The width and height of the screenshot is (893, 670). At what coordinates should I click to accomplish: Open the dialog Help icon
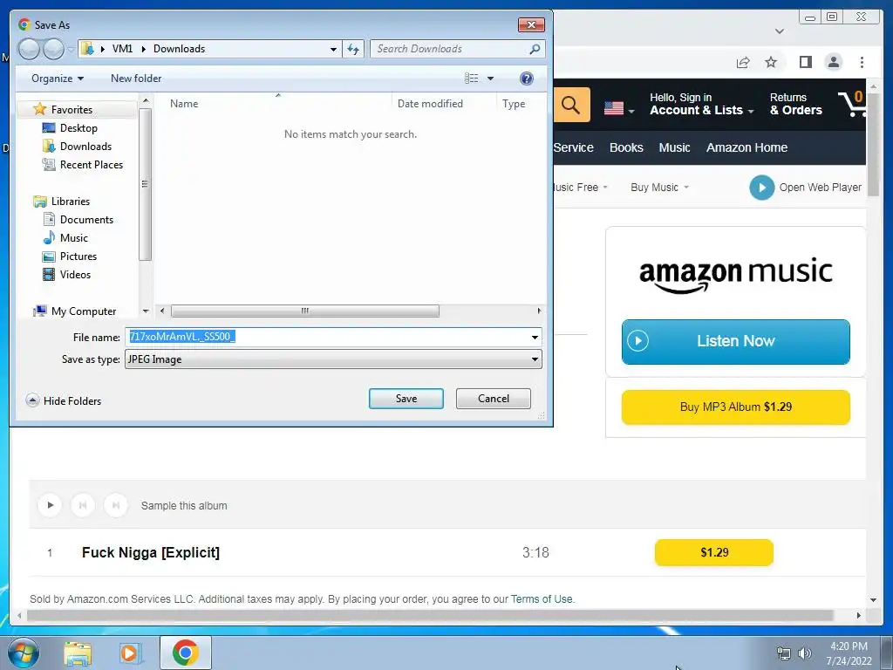tap(527, 78)
